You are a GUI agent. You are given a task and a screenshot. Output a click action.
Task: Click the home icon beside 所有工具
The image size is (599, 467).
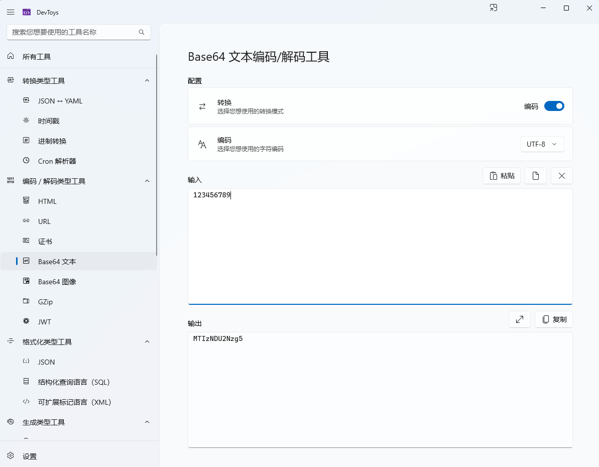point(11,56)
